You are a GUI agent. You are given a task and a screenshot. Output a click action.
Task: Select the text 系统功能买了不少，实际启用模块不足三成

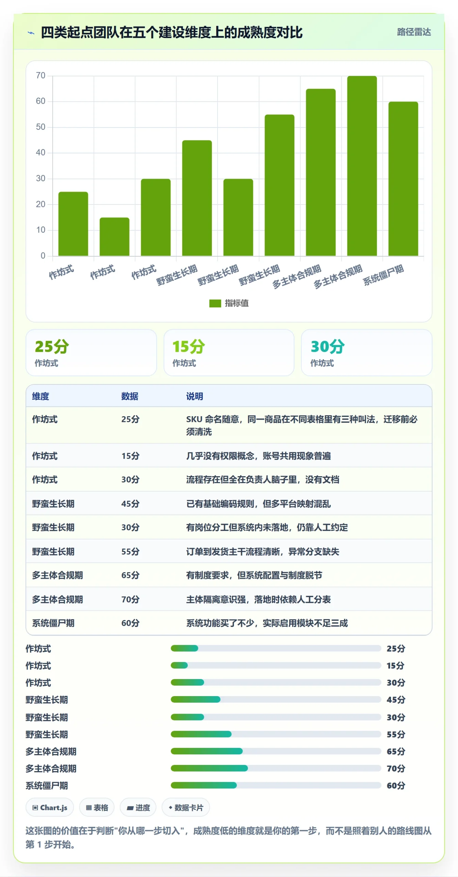[267, 623]
